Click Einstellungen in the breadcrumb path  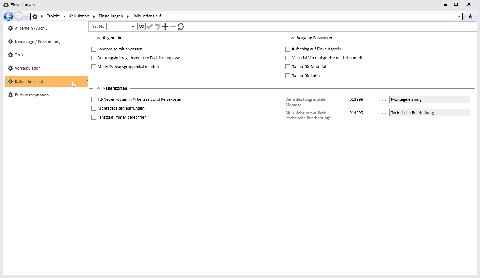[111, 16]
